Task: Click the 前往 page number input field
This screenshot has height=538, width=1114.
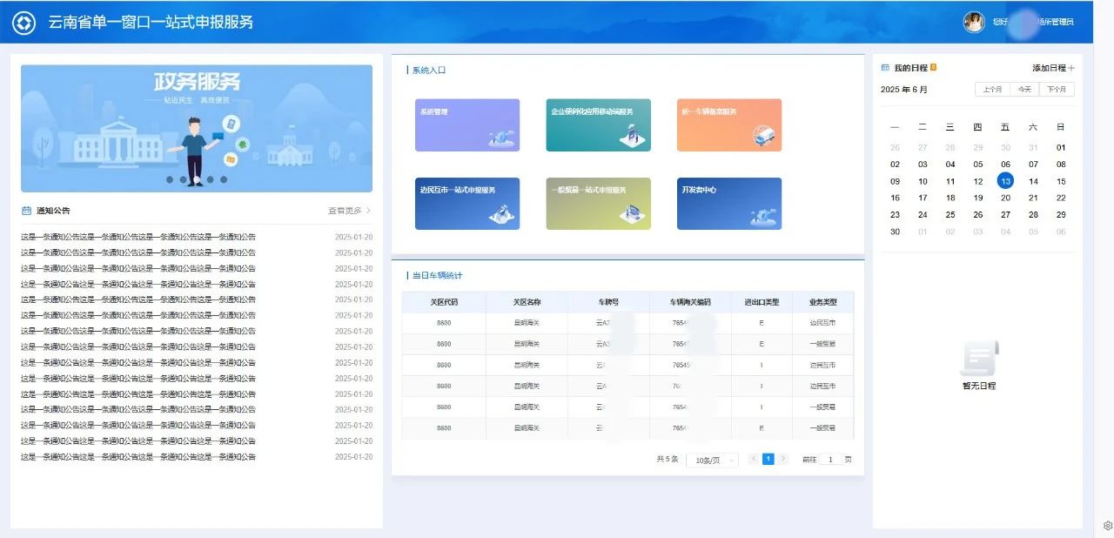Action: [x=830, y=460]
